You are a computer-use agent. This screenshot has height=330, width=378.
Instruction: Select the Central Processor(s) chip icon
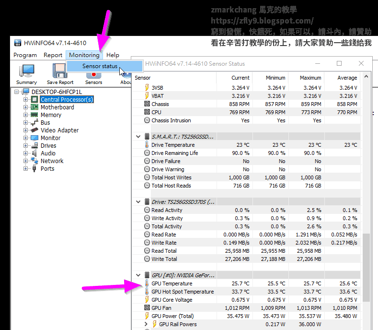tap(34, 99)
